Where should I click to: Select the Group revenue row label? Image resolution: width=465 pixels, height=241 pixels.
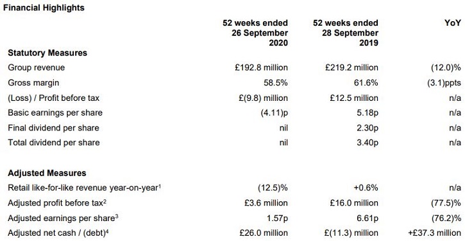tap(36, 67)
